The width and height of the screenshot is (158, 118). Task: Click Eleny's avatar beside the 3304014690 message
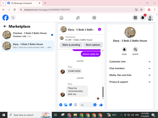pos(63,71)
